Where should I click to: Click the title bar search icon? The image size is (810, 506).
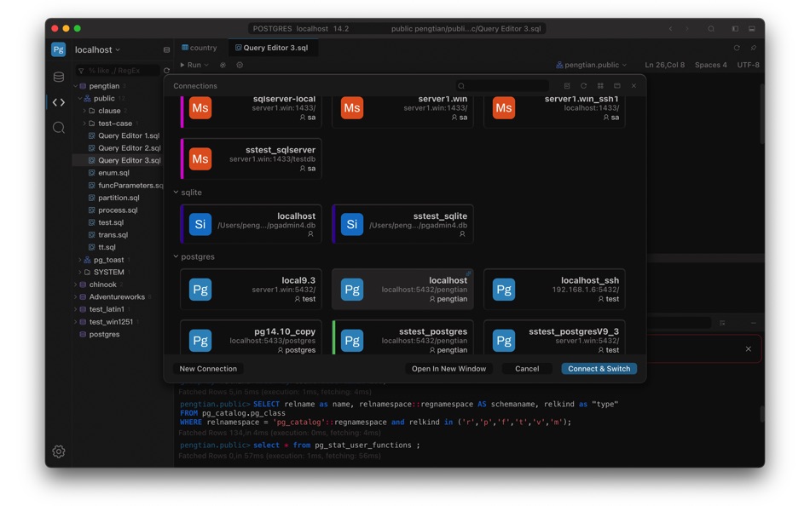tap(711, 29)
